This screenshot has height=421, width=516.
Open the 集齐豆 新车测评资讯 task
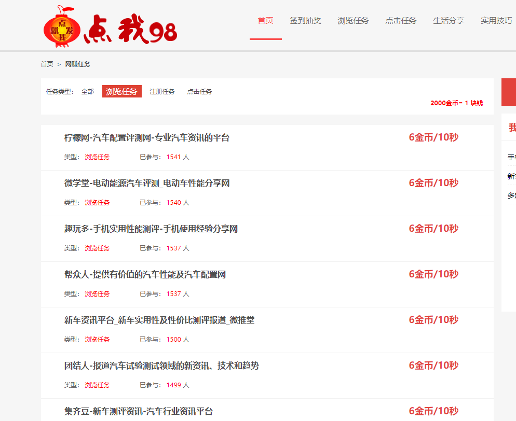click(139, 412)
